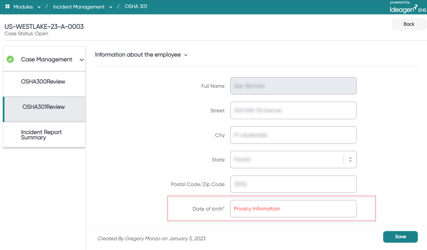Click the Back button
The height and width of the screenshot is (250, 427).
coord(409,24)
